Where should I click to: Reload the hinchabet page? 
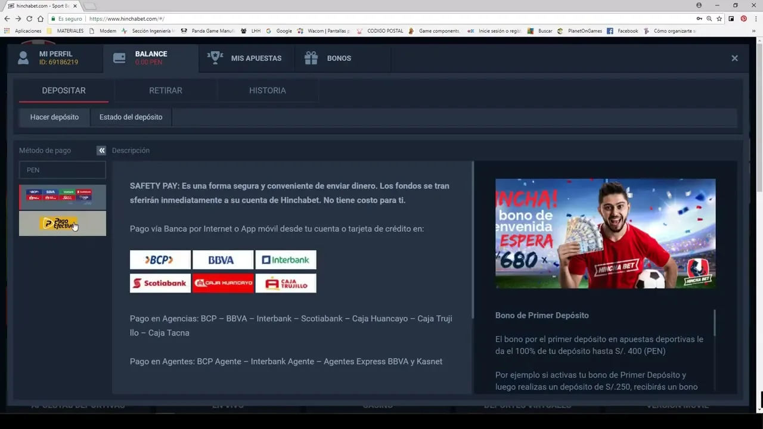coord(29,18)
